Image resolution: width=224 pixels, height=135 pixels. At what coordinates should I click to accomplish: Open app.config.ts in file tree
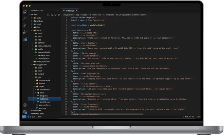pos(45,105)
